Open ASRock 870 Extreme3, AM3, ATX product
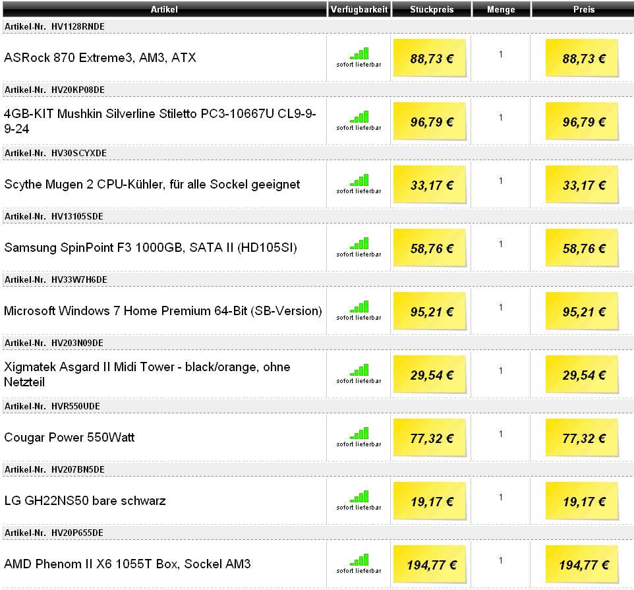Screen dimensions: 634x590 [100, 58]
